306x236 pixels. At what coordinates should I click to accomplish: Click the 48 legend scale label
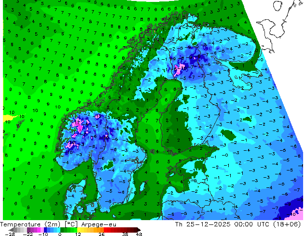tap(139, 234)
